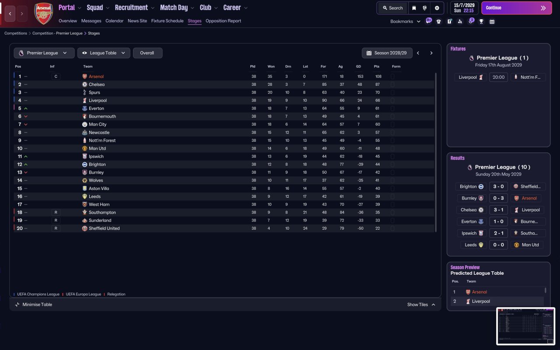
Task: Click Sunderland's badge in the league table
Action: [x=85, y=220]
